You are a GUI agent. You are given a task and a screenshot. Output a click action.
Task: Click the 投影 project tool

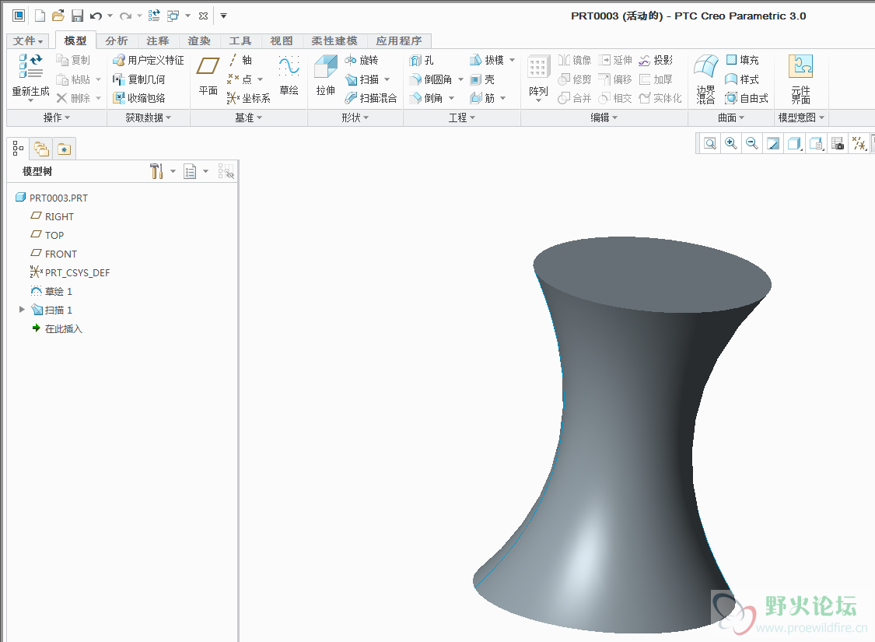pyautogui.click(x=656, y=60)
